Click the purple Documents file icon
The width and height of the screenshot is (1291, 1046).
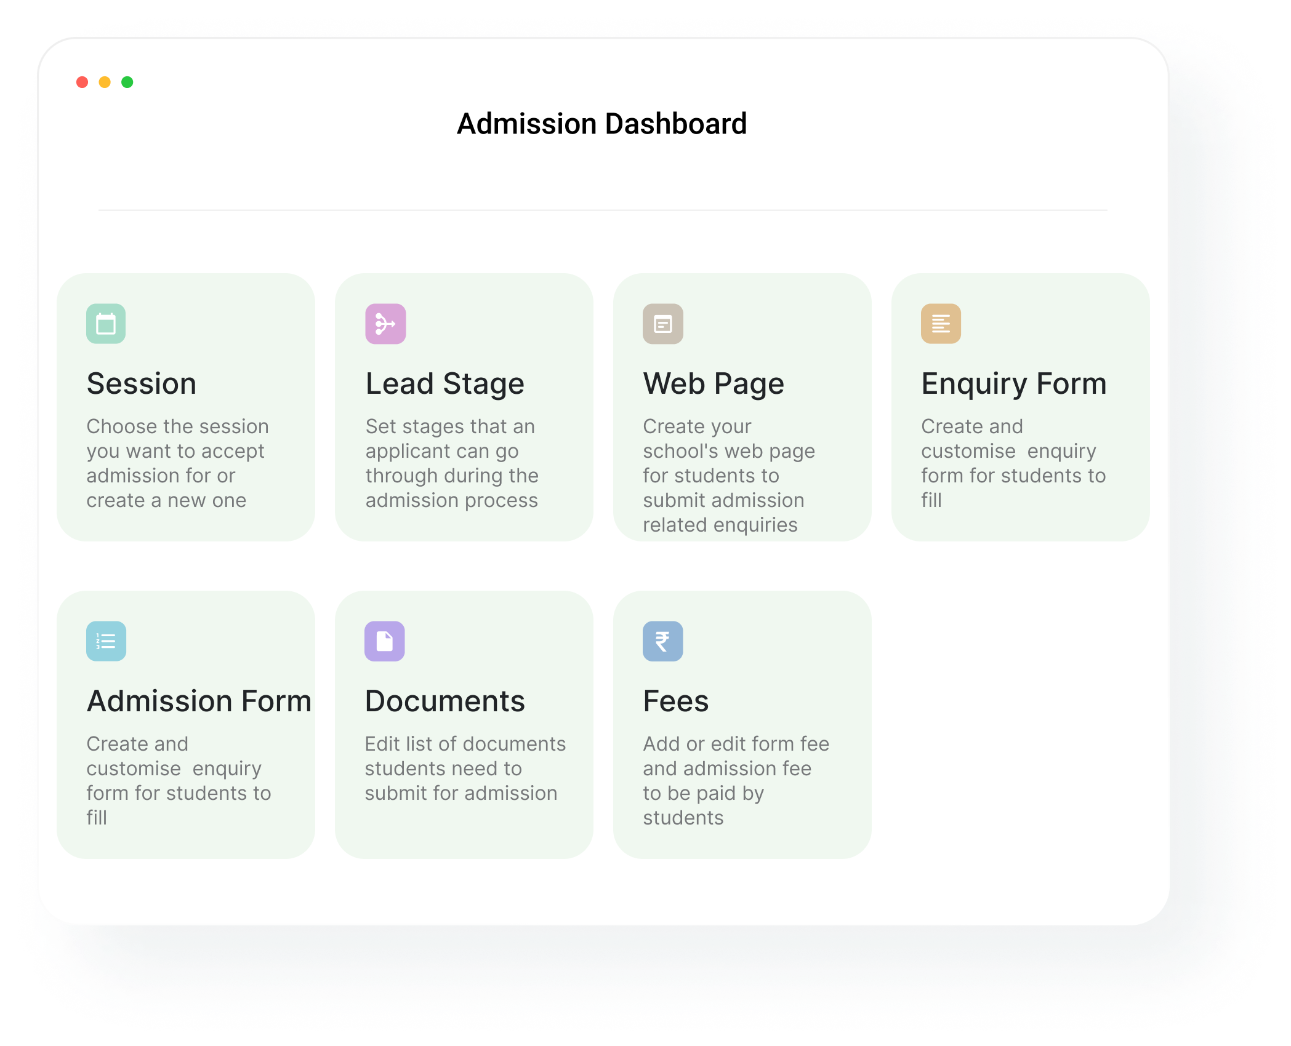click(x=385, y=641)
